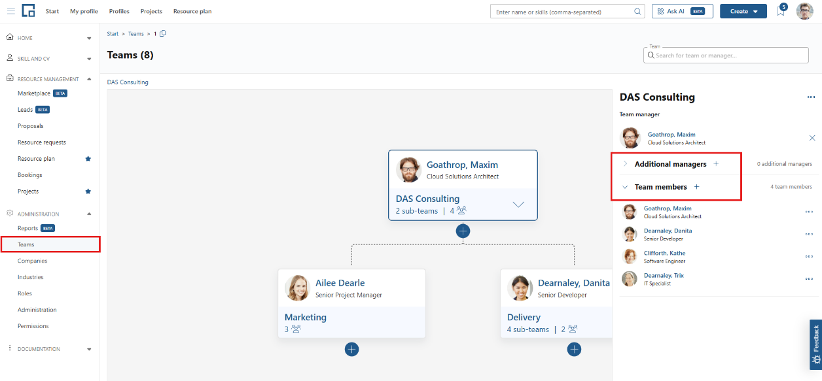Open the hamburger menu icon
Viewport: 822px width, 381px height.
click(10, 11)
